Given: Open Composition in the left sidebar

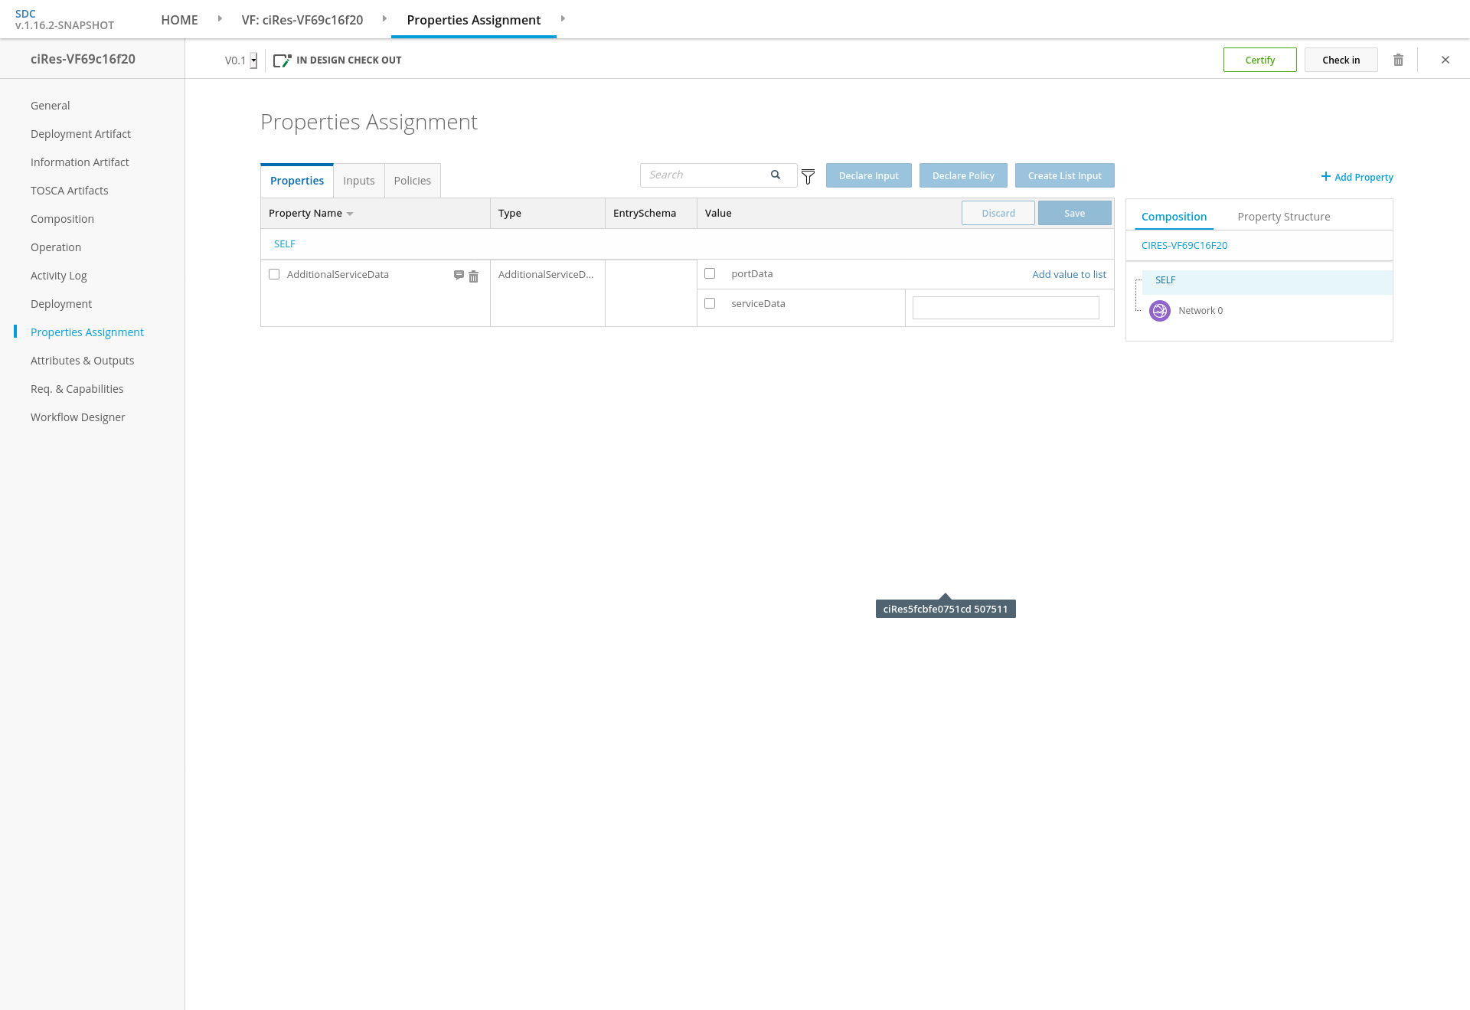Looking at the screenshot, I should (62, 219).
